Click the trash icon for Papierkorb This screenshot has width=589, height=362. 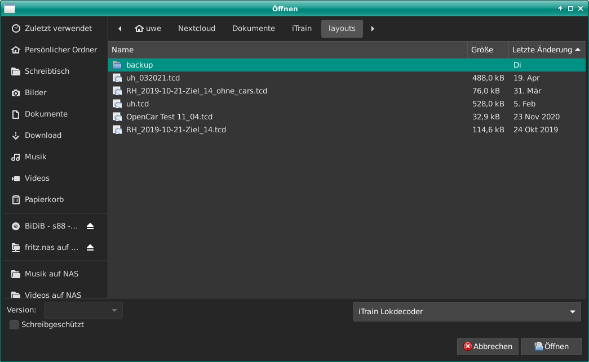16,200
